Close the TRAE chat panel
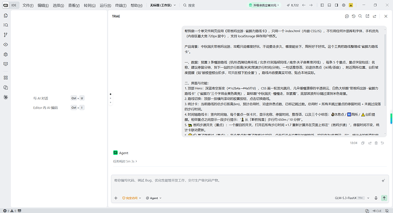 (386, 16)
